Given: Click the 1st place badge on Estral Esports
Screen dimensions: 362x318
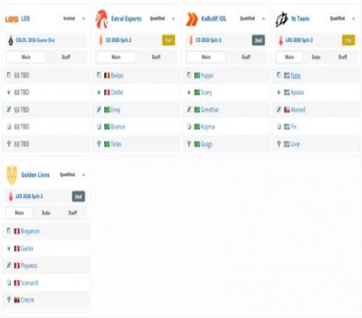Looking at the screenshot, I should pos(169,40).
